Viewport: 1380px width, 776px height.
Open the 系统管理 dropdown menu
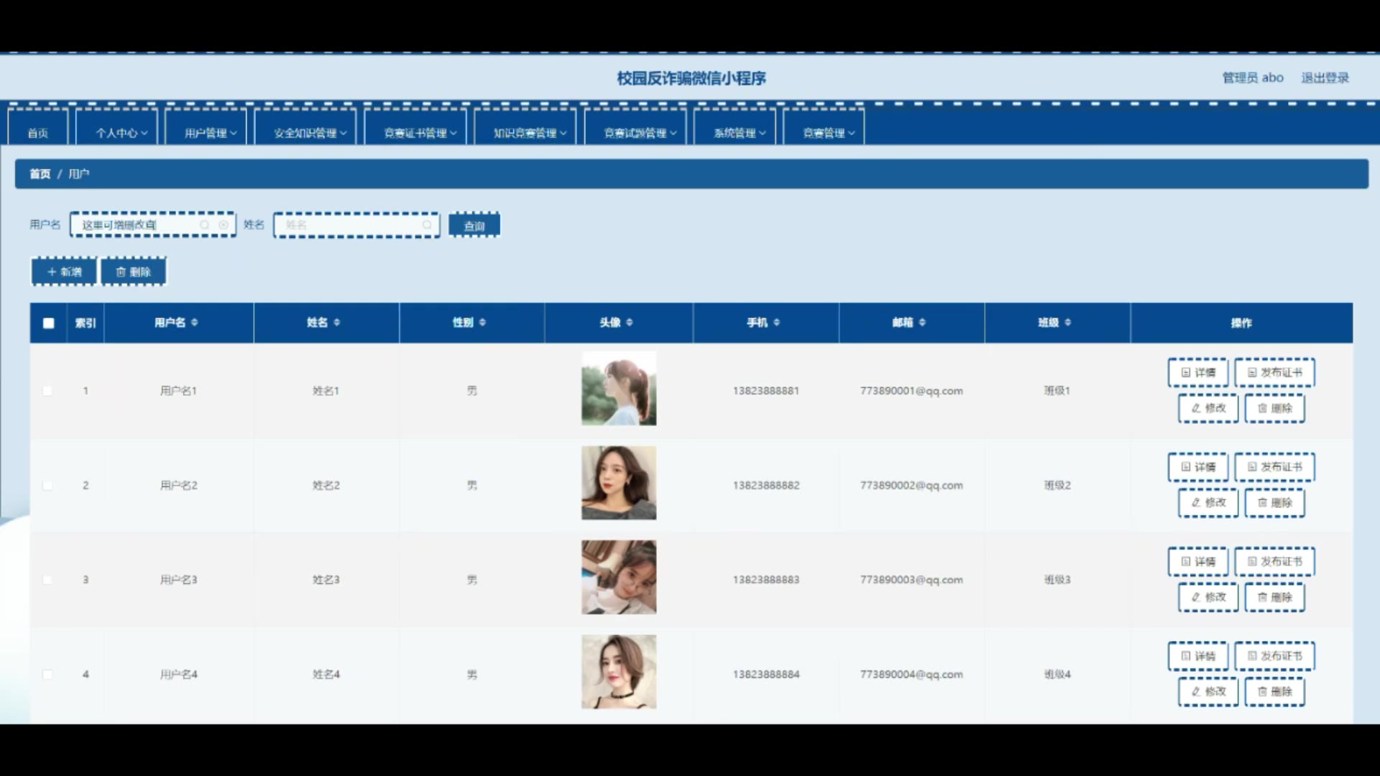(739, 133)
